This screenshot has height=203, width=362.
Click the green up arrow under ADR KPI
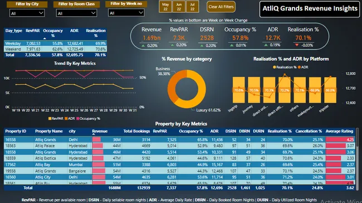(266, 45)
